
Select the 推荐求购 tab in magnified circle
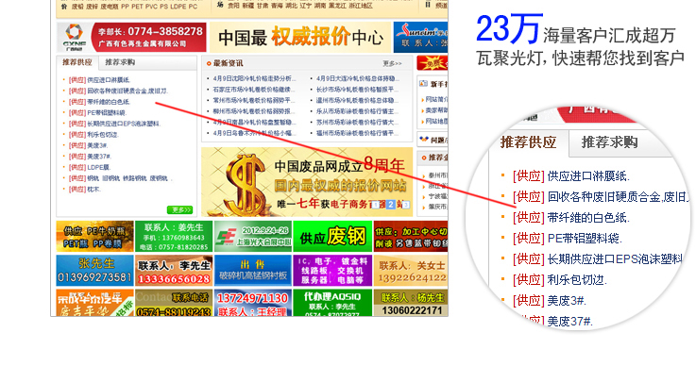tap(609, 142)
